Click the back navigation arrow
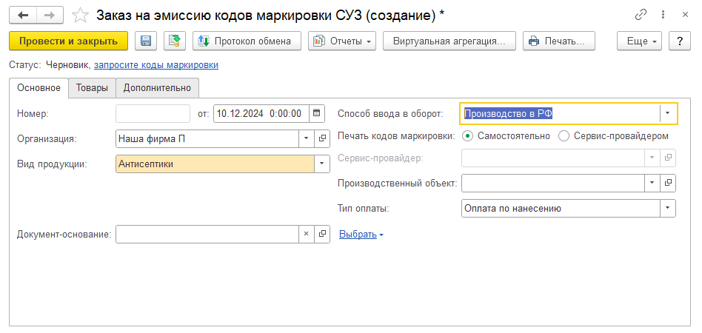 (x=22, y=15)
